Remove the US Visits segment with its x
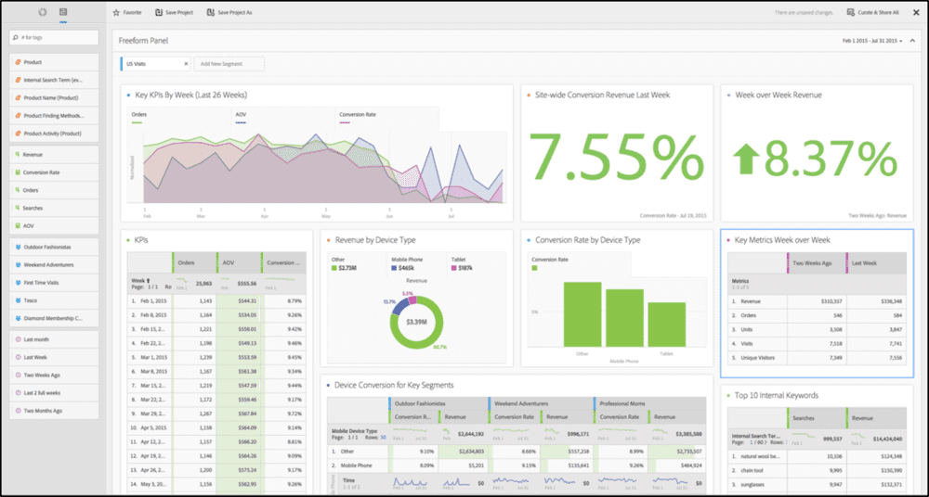Image resolution: width=929 pixels, height=497 pixels. pyautogui.click(x=186, y=64)
